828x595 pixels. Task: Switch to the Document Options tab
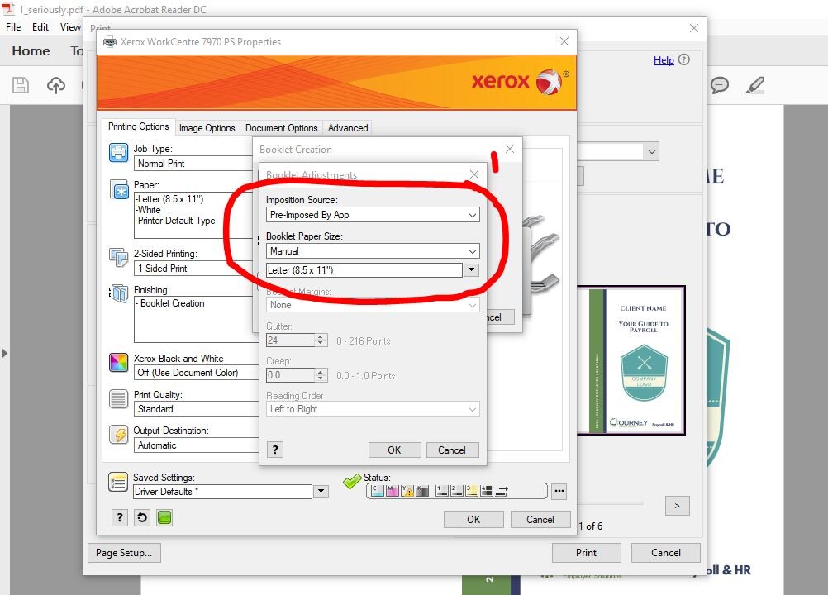tap(282, 128)
